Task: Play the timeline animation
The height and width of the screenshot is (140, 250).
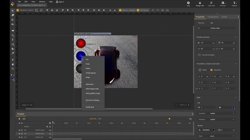Action: [x=20, y=119]
